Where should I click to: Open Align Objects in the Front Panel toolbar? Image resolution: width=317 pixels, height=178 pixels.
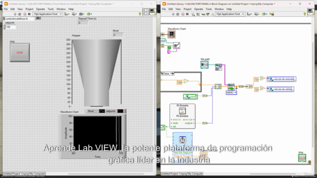[67, 14]
